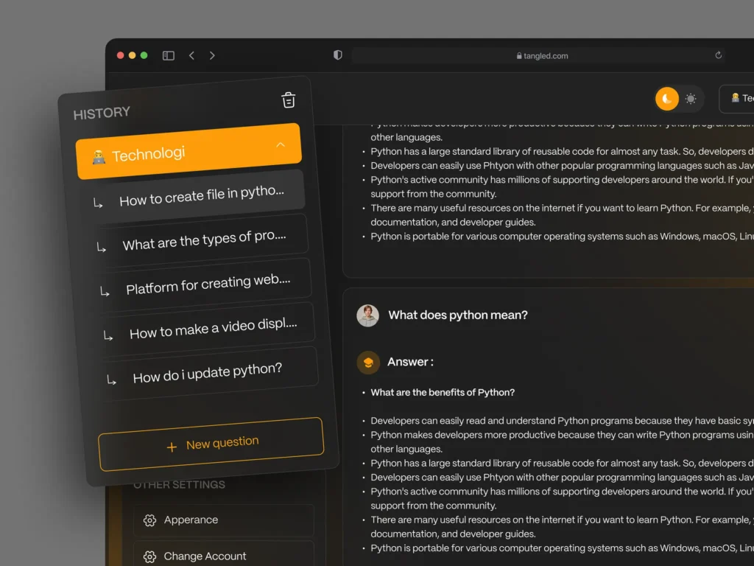The image size is (754, 566).
Task: Click the browser sidebar toggle icon
Action: tap(169, 55)
